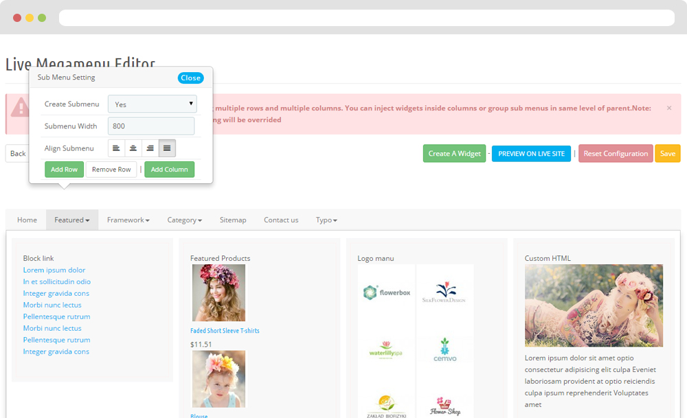Screen dimensions: 687x418
Task: Expand the Typo menu dropdown
Action: (x=326, y=220)
